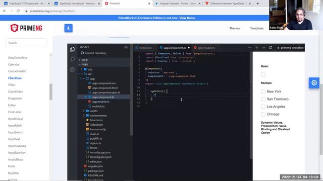The image size is (323, 181).
Task: Check the Los Angeles checkbox
Action: coord(263,107)
